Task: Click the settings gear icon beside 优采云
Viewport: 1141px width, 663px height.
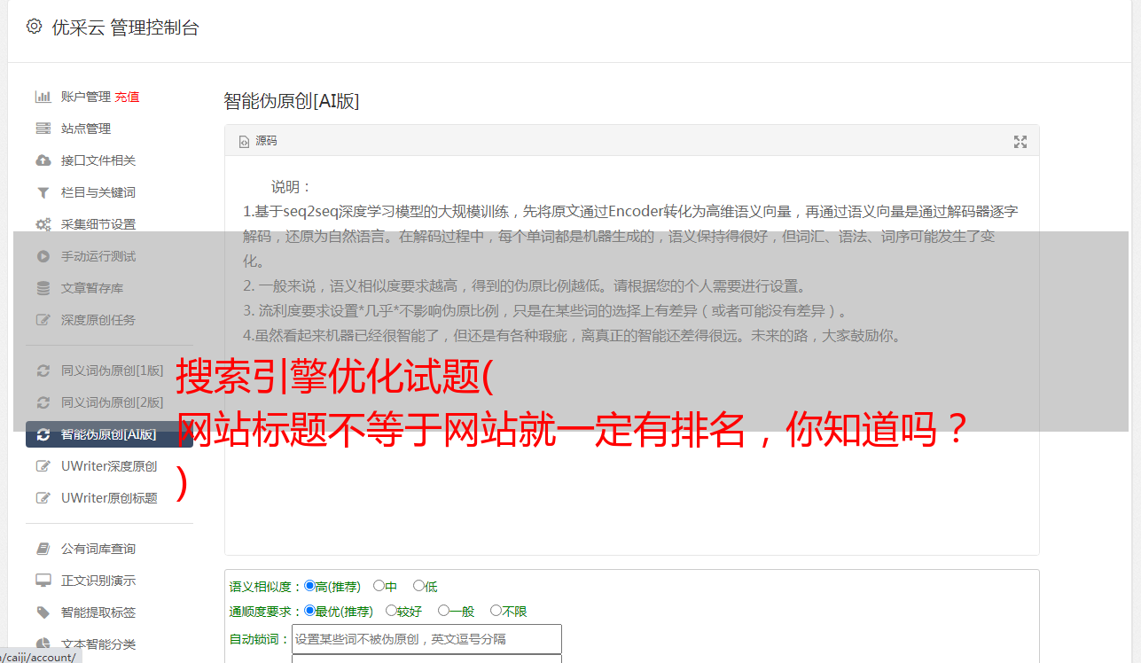Action: 34,27
